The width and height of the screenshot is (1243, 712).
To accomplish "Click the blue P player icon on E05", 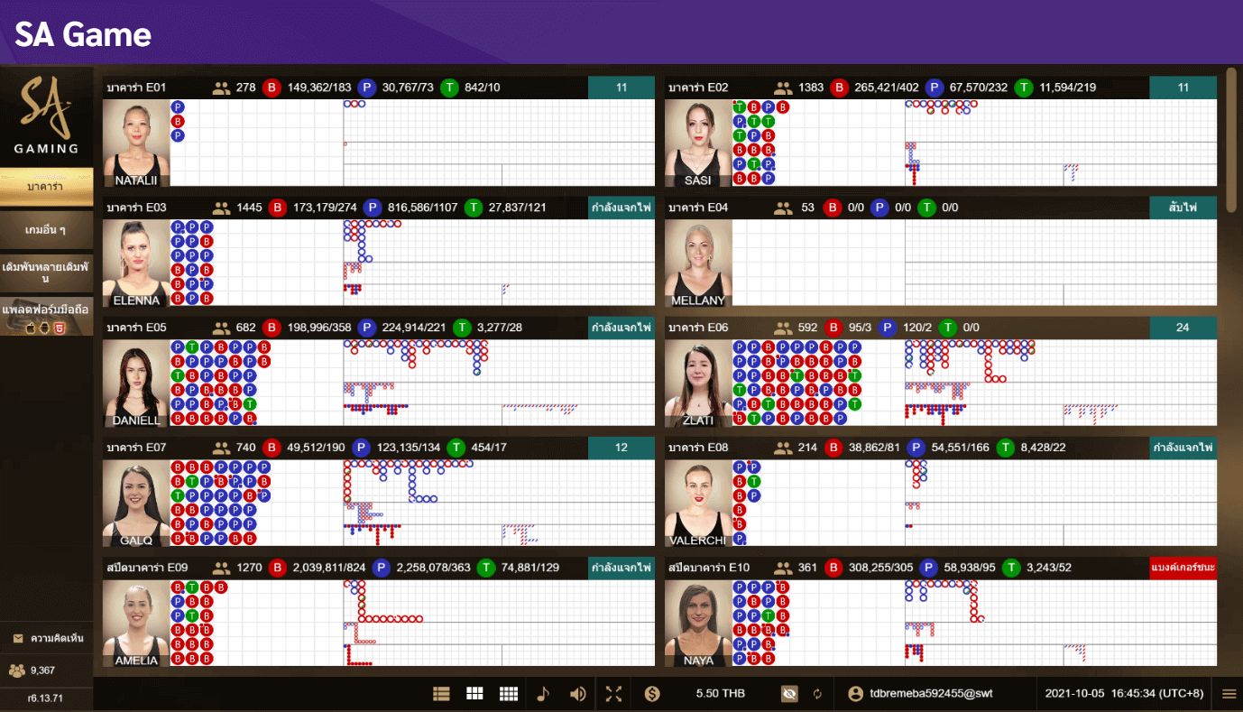I will point(366,328).
